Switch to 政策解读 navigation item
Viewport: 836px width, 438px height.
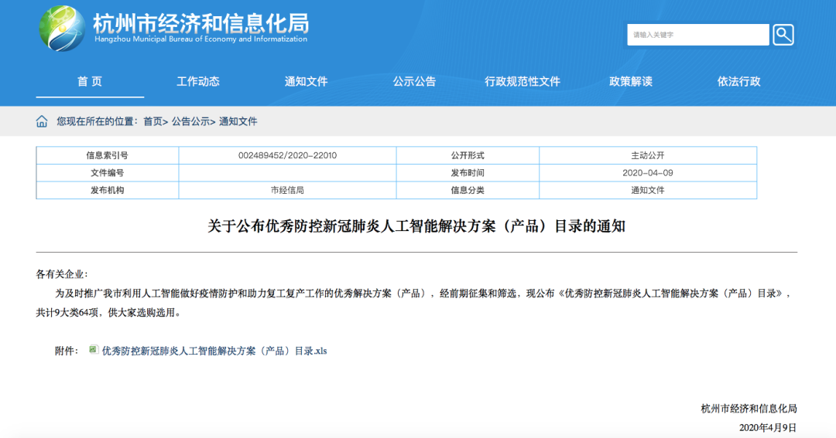[x=631, y=82]
